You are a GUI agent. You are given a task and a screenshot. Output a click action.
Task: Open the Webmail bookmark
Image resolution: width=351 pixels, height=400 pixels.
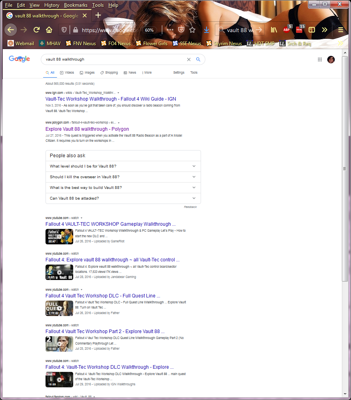[x=21, y=44]
